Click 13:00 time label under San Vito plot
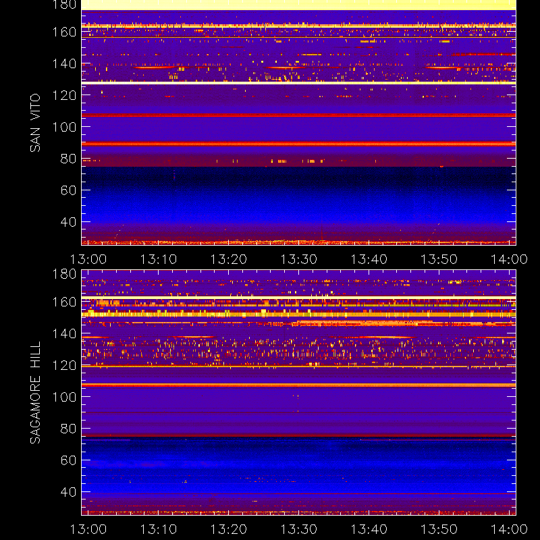 (88, 259)
